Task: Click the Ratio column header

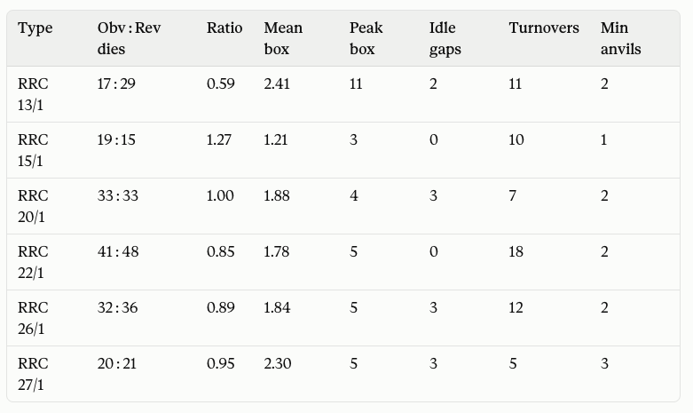Action: [224, 28]
